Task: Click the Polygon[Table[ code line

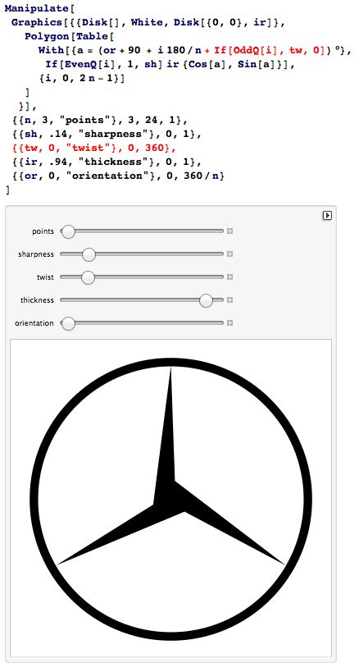Action: (70, 36)
